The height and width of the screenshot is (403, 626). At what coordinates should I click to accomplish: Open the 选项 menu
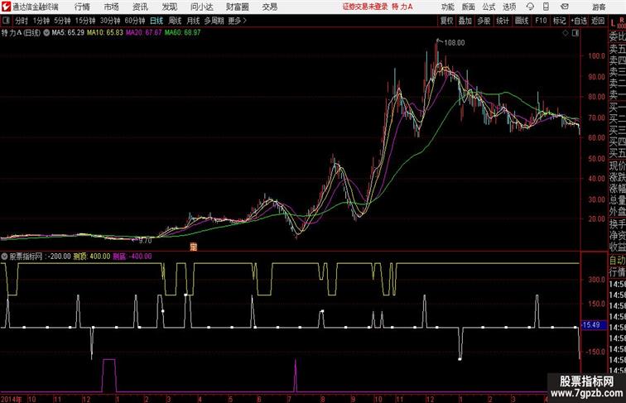pyautogui.click(x=509, y=7)
